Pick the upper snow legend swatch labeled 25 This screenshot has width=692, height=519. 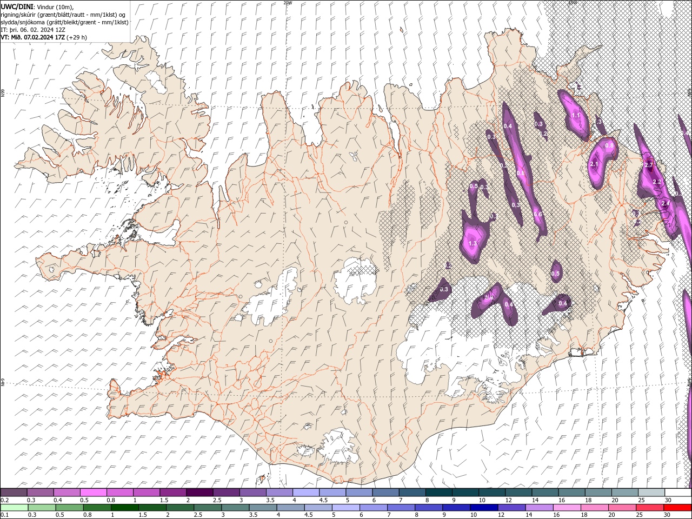tap(651, 493)
